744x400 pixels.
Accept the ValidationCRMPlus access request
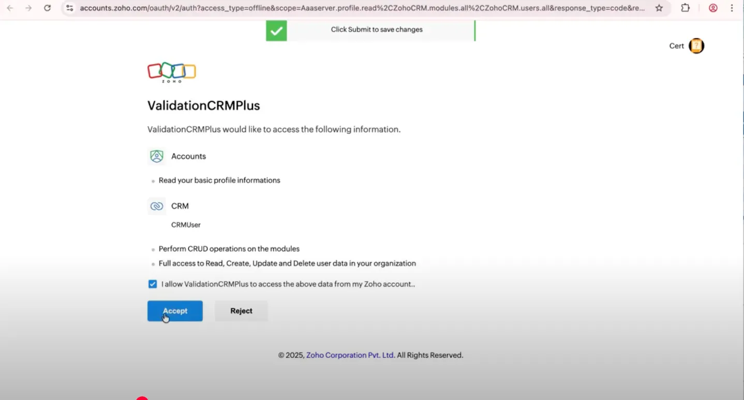point(175,311)
